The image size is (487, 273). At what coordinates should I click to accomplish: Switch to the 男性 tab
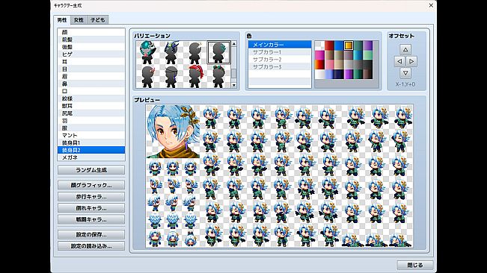(62, 20)
